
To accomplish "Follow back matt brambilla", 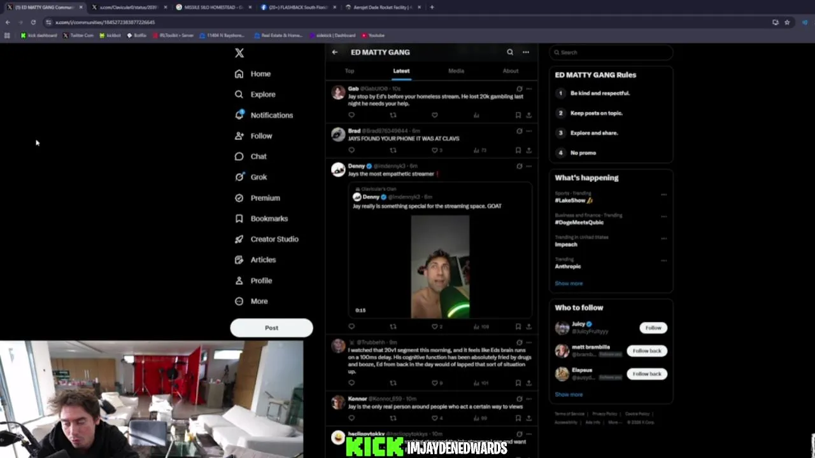I will tap(647, 350).
